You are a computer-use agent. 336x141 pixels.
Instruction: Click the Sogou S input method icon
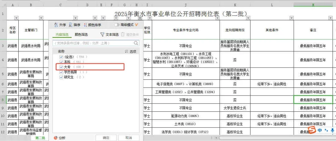pyautogui.click(x=312, y=130)
